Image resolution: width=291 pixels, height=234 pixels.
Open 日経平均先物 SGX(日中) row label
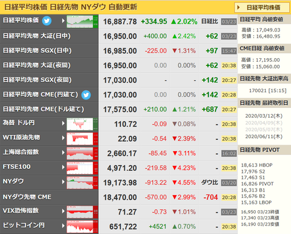37,51
